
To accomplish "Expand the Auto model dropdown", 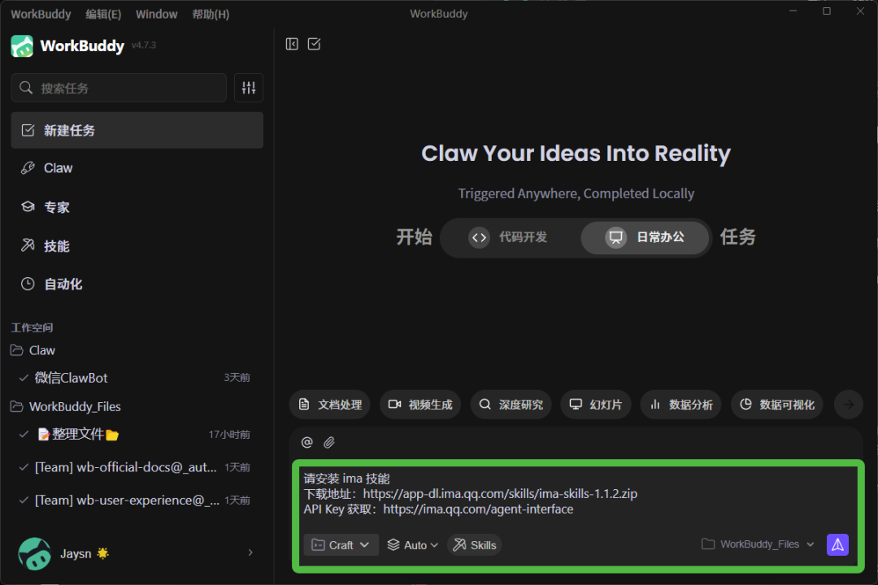I will click(x=413, y=545).
